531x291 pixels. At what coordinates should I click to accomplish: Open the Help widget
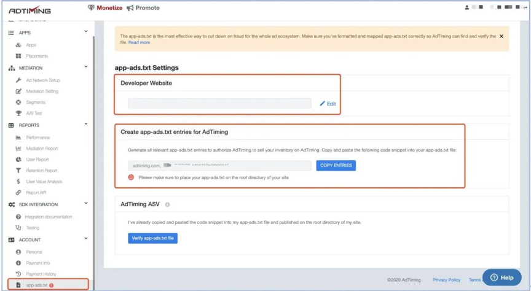pos(502,277)
